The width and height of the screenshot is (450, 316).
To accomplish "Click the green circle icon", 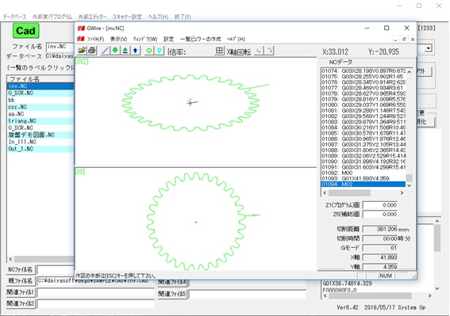I will click(149, 51).
